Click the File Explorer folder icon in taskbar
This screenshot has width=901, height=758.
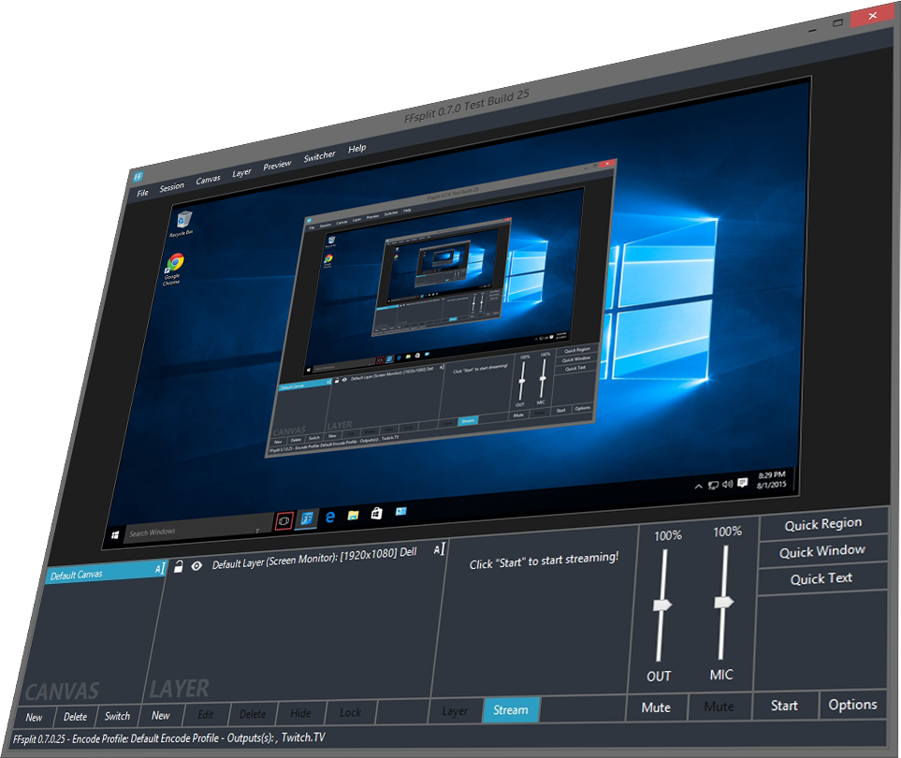coord(353,515)
